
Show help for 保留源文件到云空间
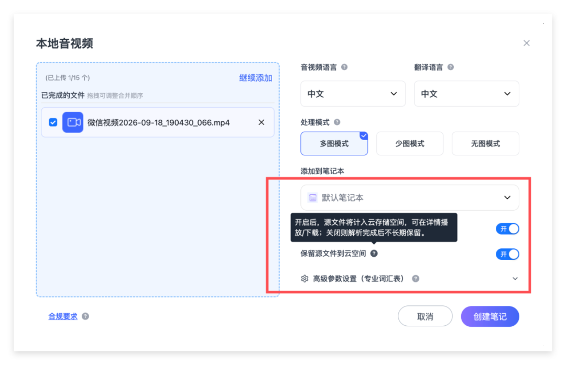tap(374, 254)
